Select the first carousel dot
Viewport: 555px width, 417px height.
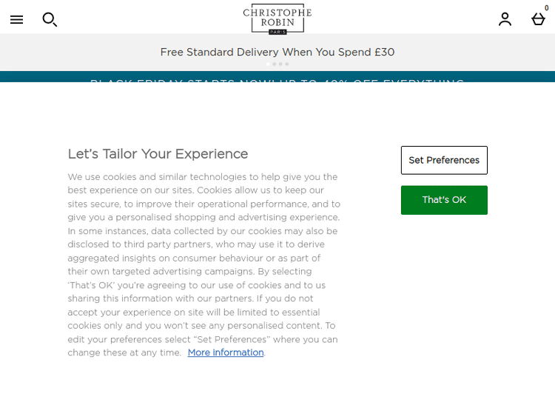point(268,64)
